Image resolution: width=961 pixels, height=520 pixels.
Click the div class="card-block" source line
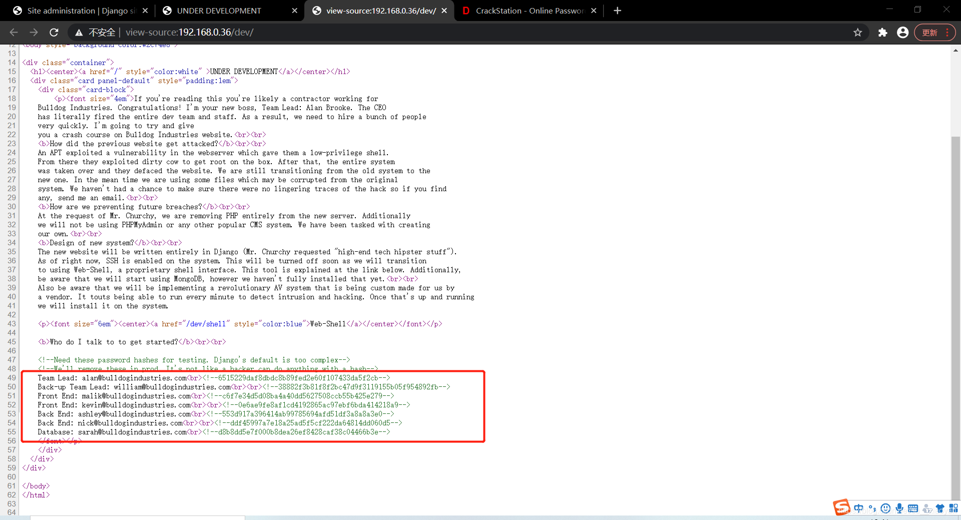tap(86, 90)
